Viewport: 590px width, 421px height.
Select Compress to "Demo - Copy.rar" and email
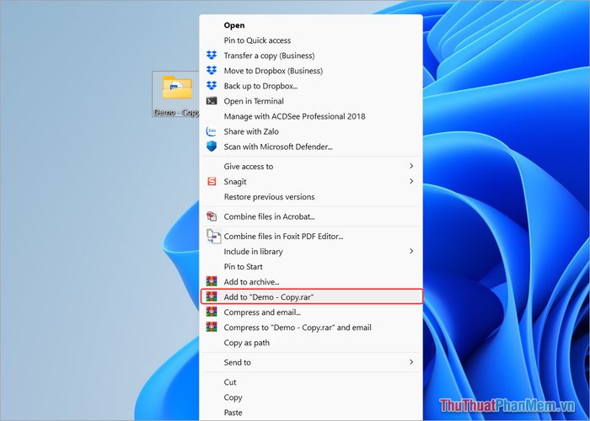[x=311, y=328]
